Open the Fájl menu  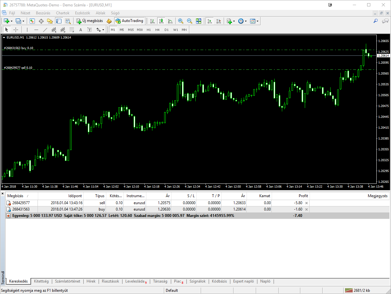click(12, 13)
